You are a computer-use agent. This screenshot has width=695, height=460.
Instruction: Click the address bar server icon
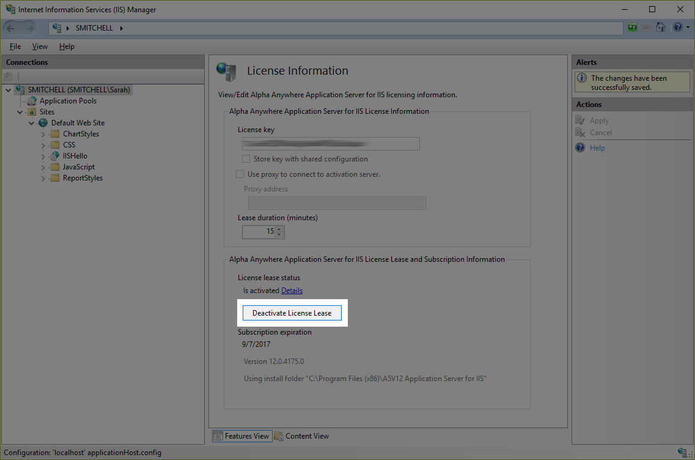(x=57, y=28)
